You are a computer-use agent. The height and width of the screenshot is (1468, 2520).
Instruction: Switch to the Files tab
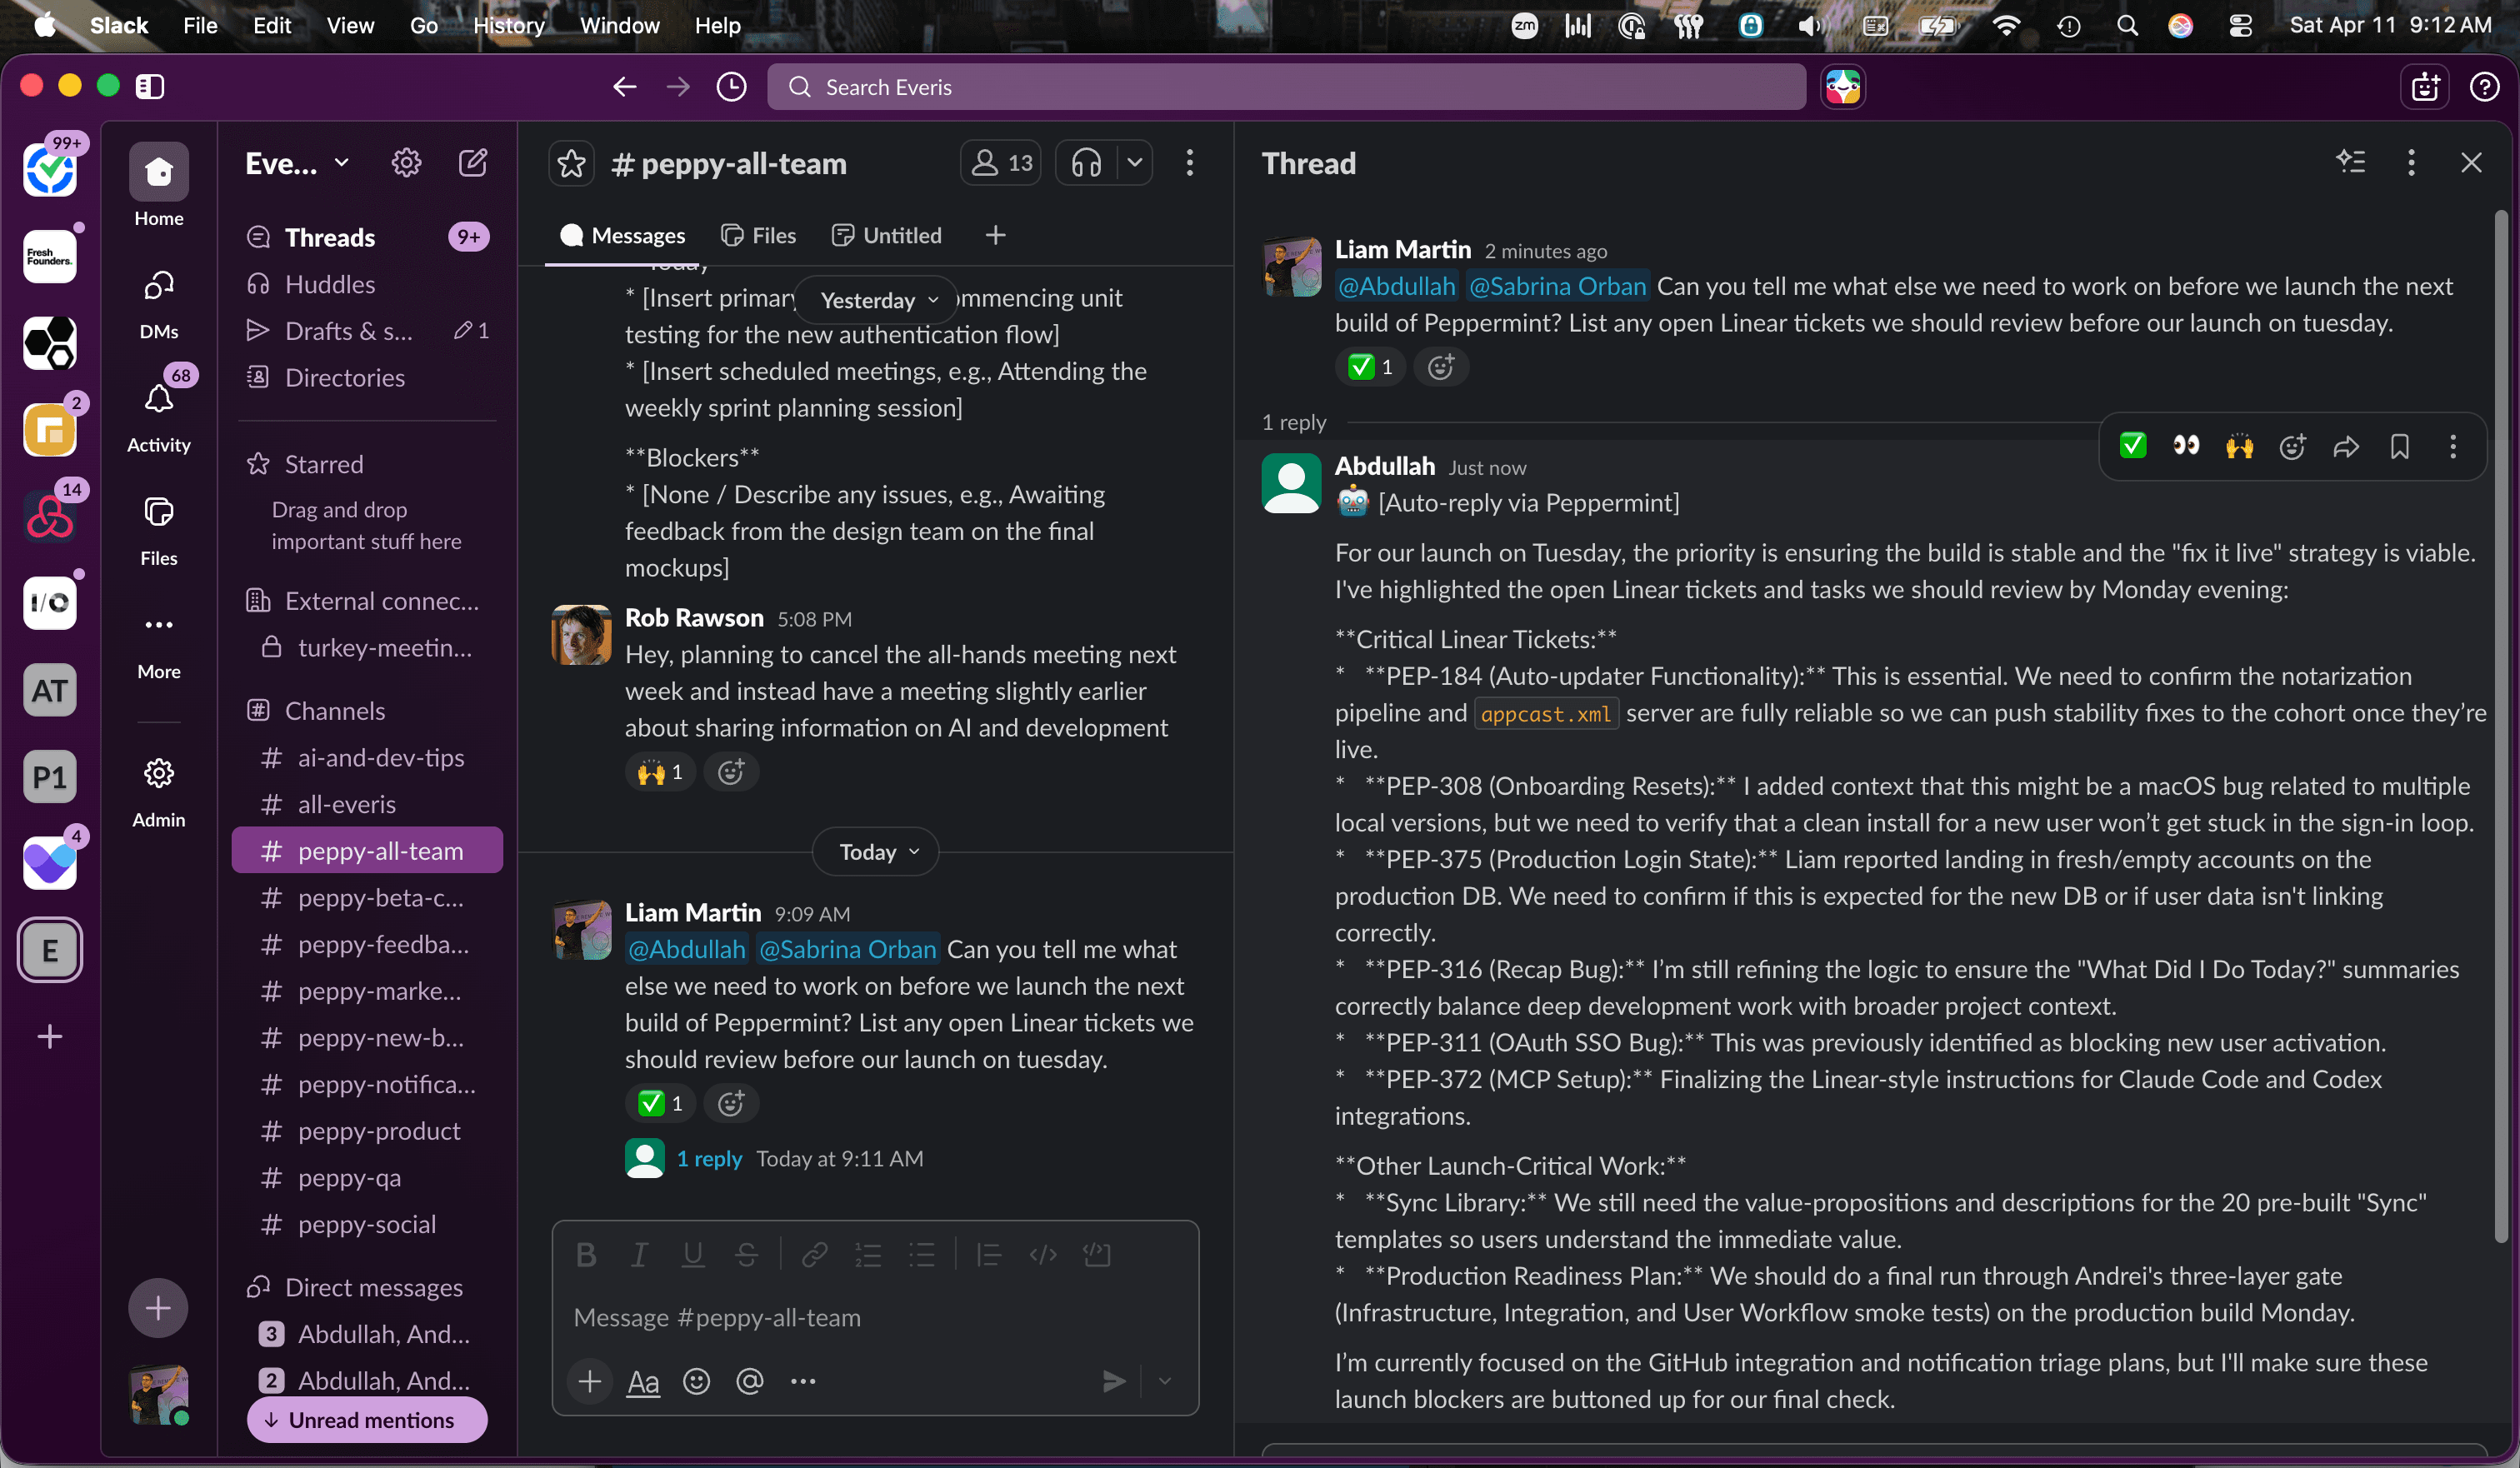pyautogui.click(x=758, y=235)
